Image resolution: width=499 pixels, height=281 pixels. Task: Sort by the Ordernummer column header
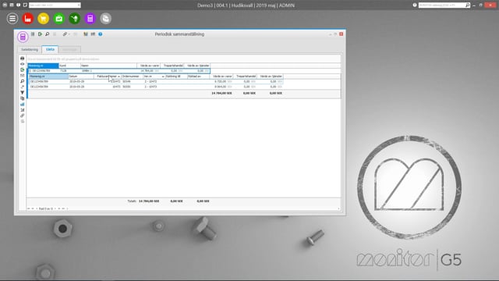(132, 76)
